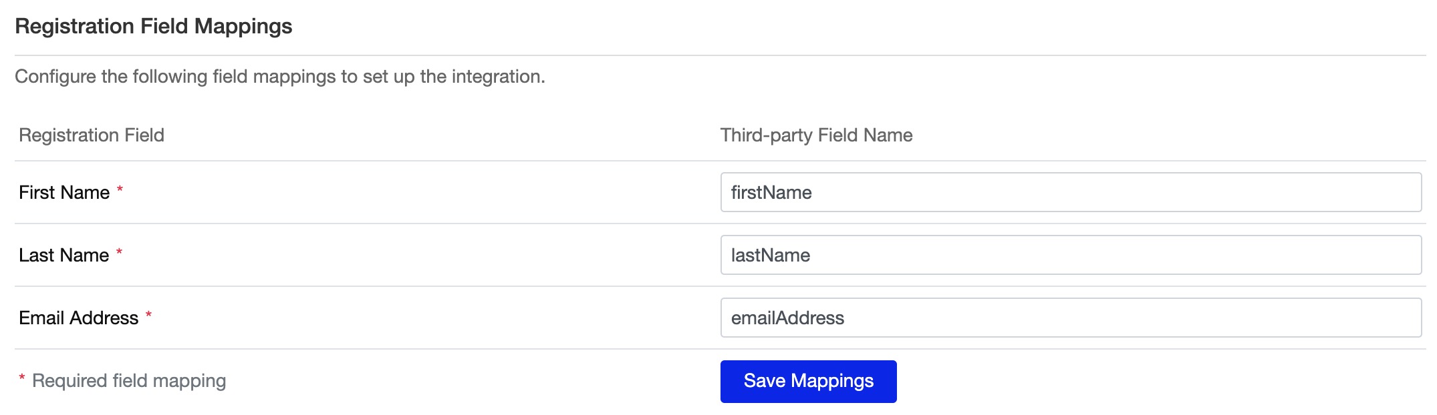Click the Registration Field column header
The width and height of the screenshot is (1437, 415).
[x=92, y=135]
